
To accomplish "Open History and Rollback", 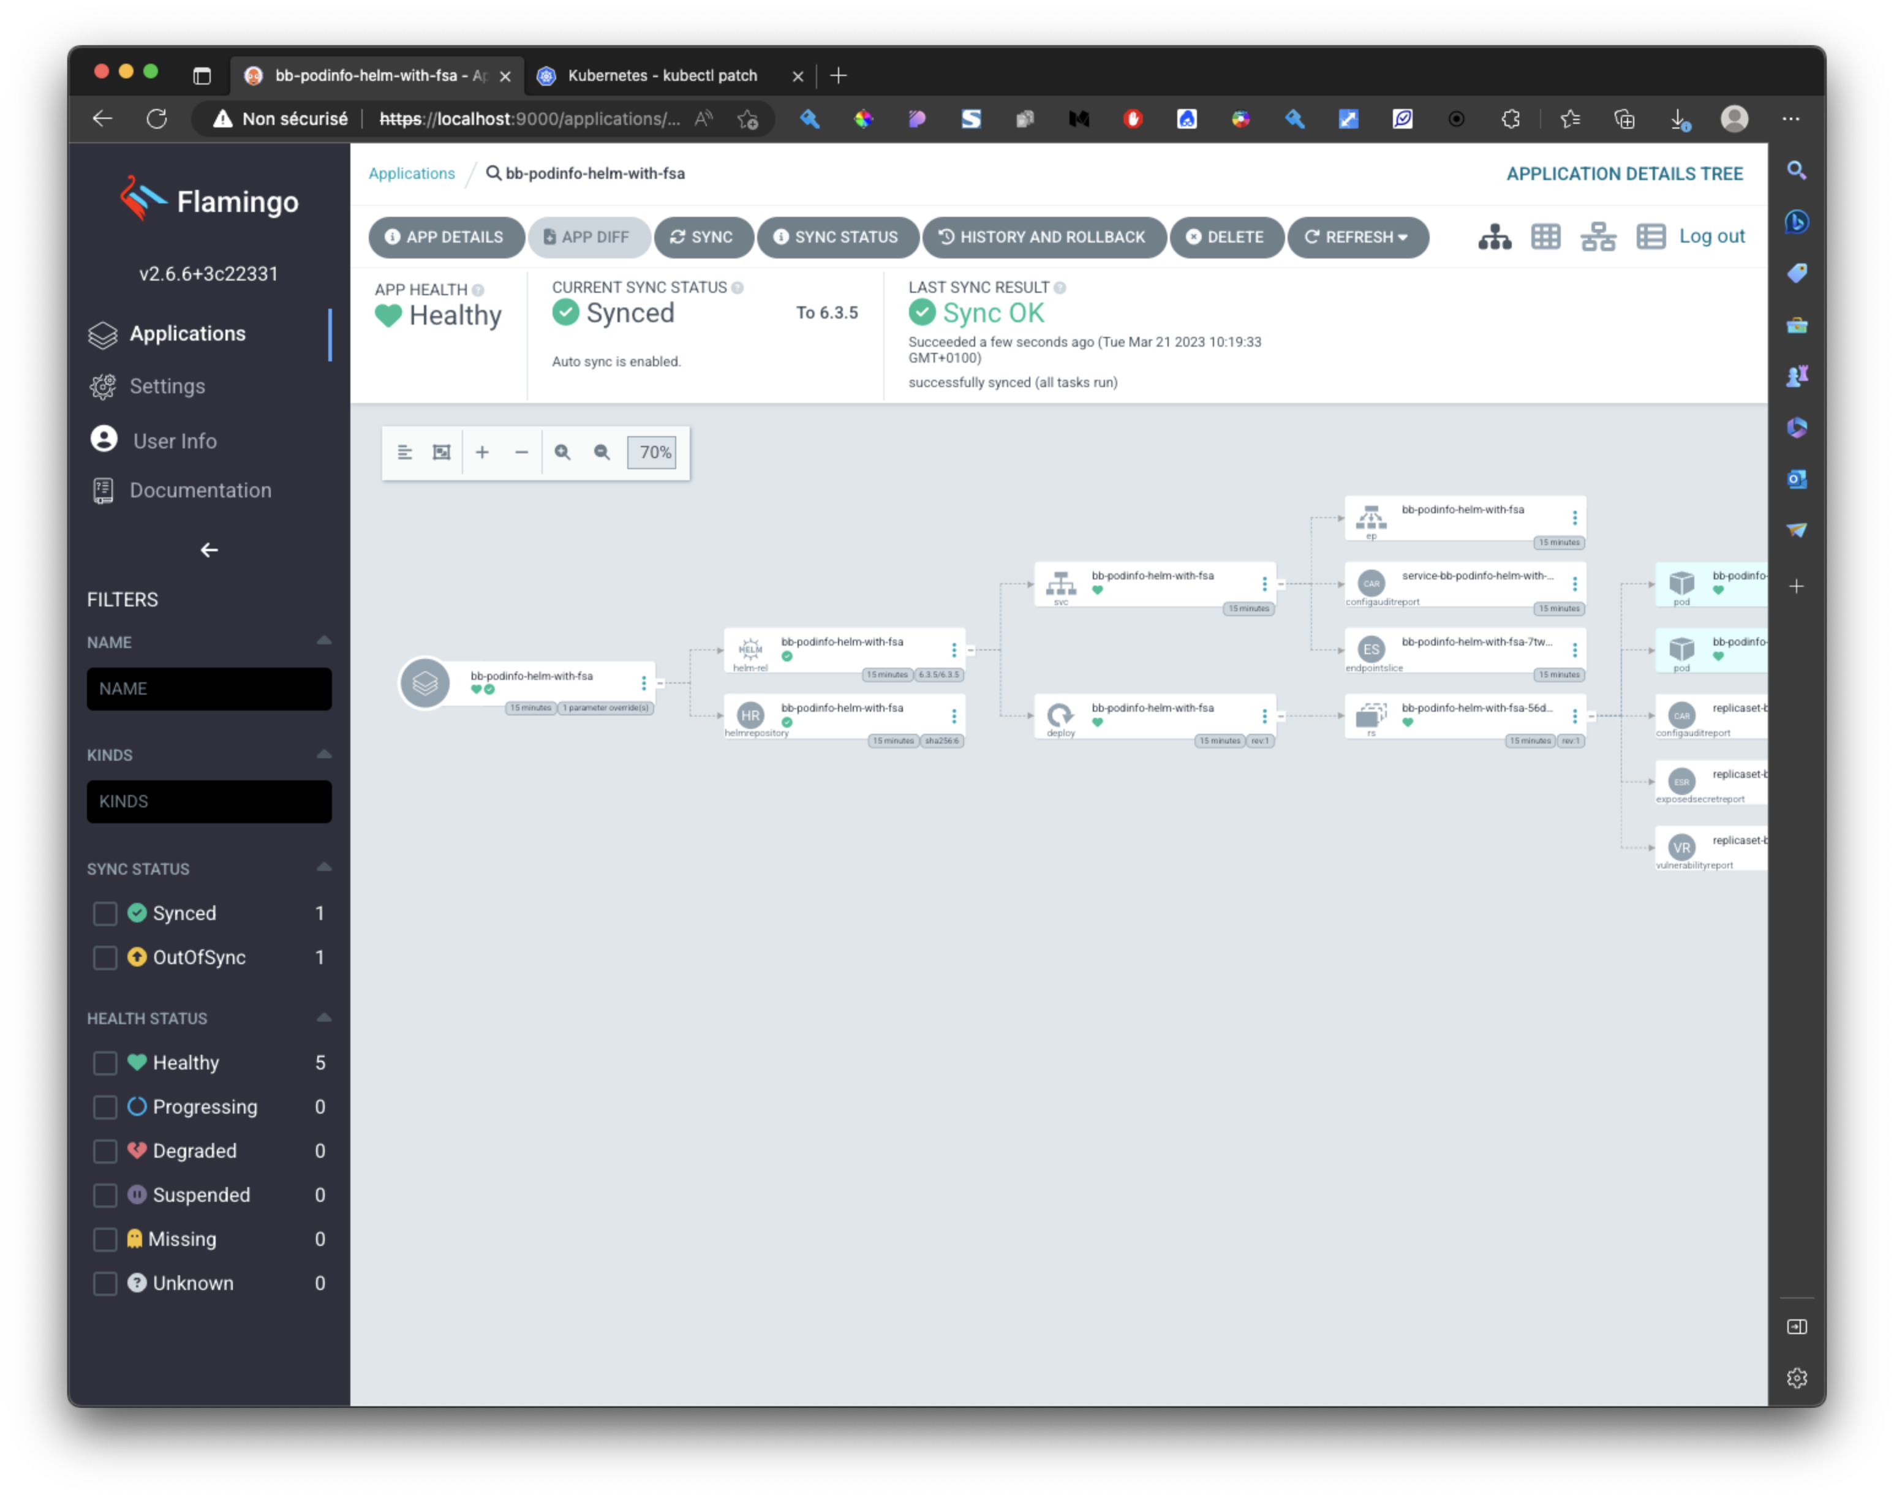I will pos(1044,236).
